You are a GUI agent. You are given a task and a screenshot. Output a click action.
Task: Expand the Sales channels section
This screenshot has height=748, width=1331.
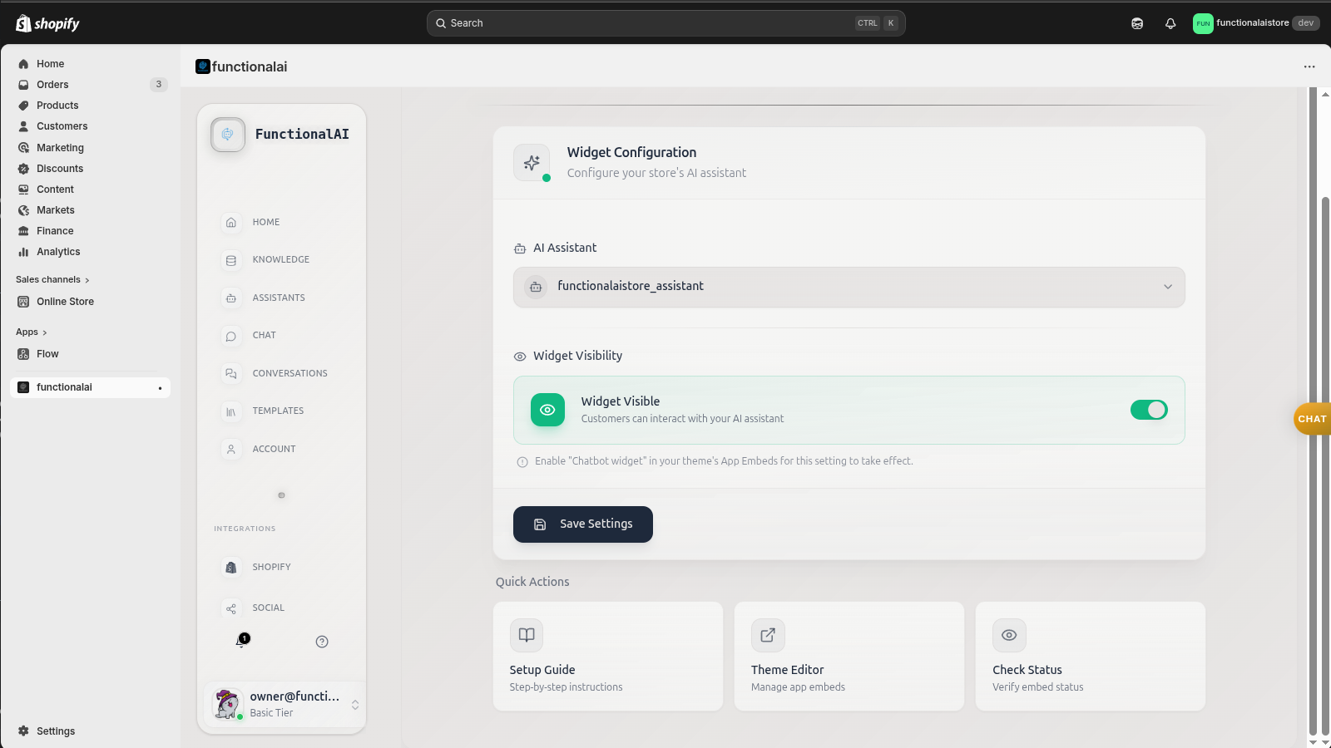click(52, 279)
